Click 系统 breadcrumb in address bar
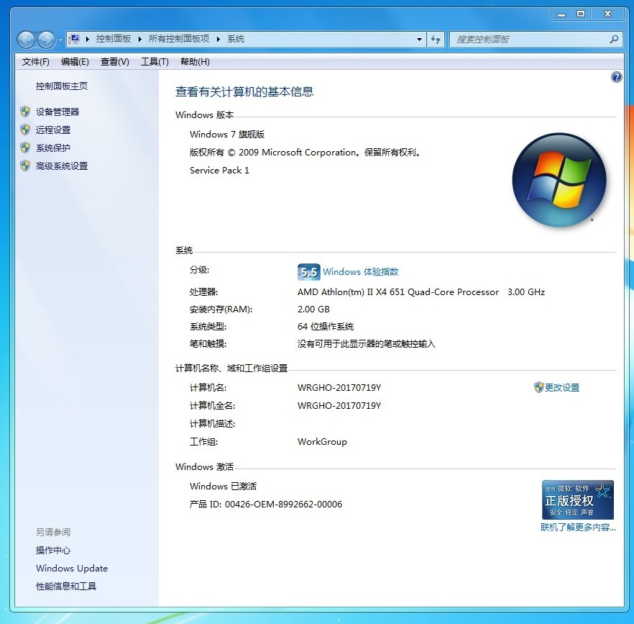This screenshot has height=624, width=634. [236, 39]
